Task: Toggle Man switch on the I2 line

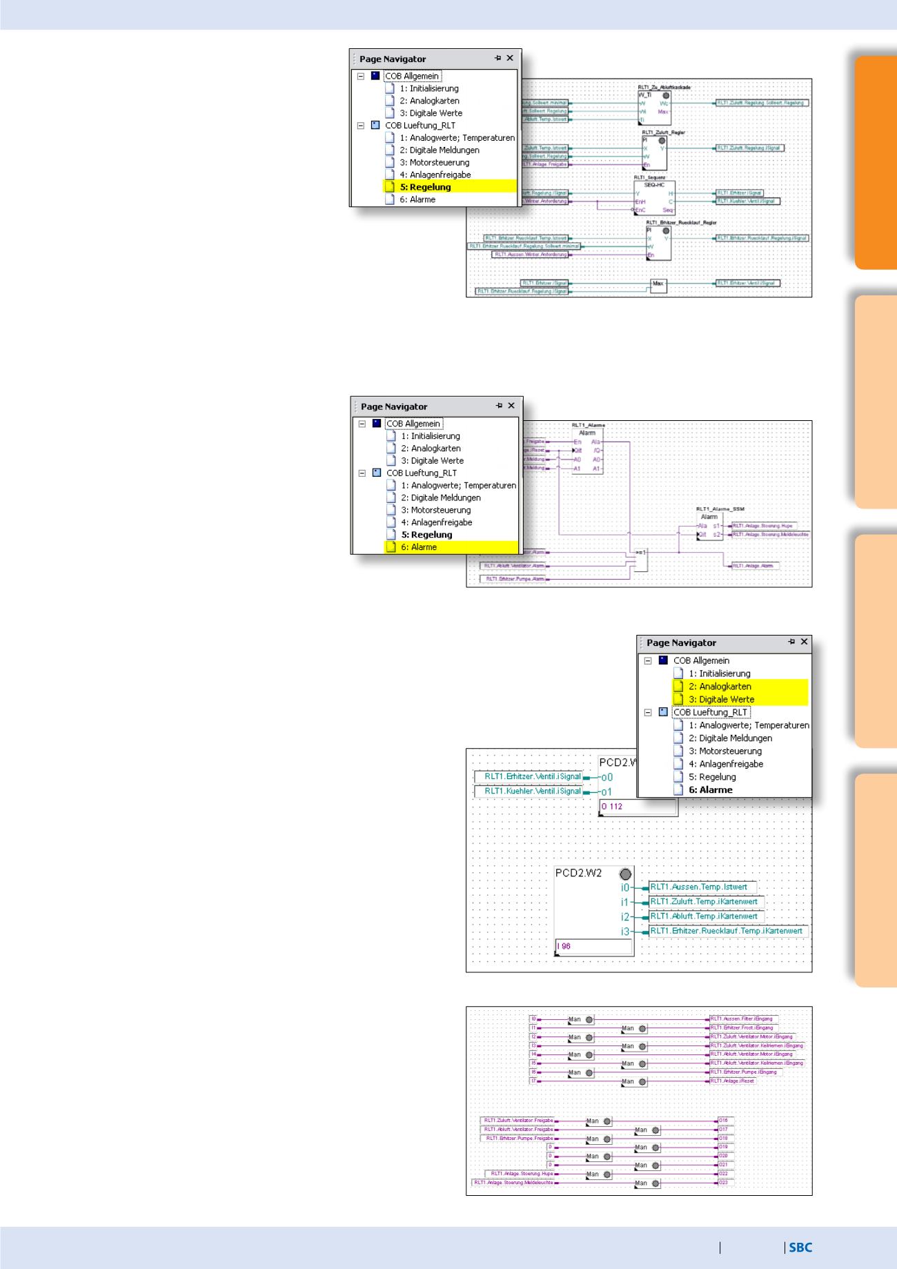Action: pyautogui.click(x=581, y=1036)
